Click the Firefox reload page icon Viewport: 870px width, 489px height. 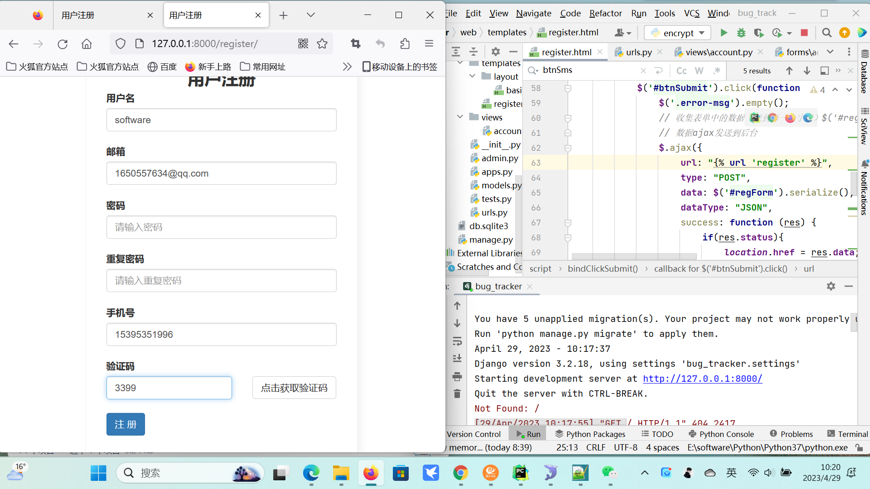coord(63,44)
